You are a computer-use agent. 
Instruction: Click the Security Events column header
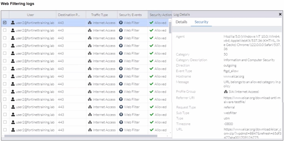[x=130, y=15]
